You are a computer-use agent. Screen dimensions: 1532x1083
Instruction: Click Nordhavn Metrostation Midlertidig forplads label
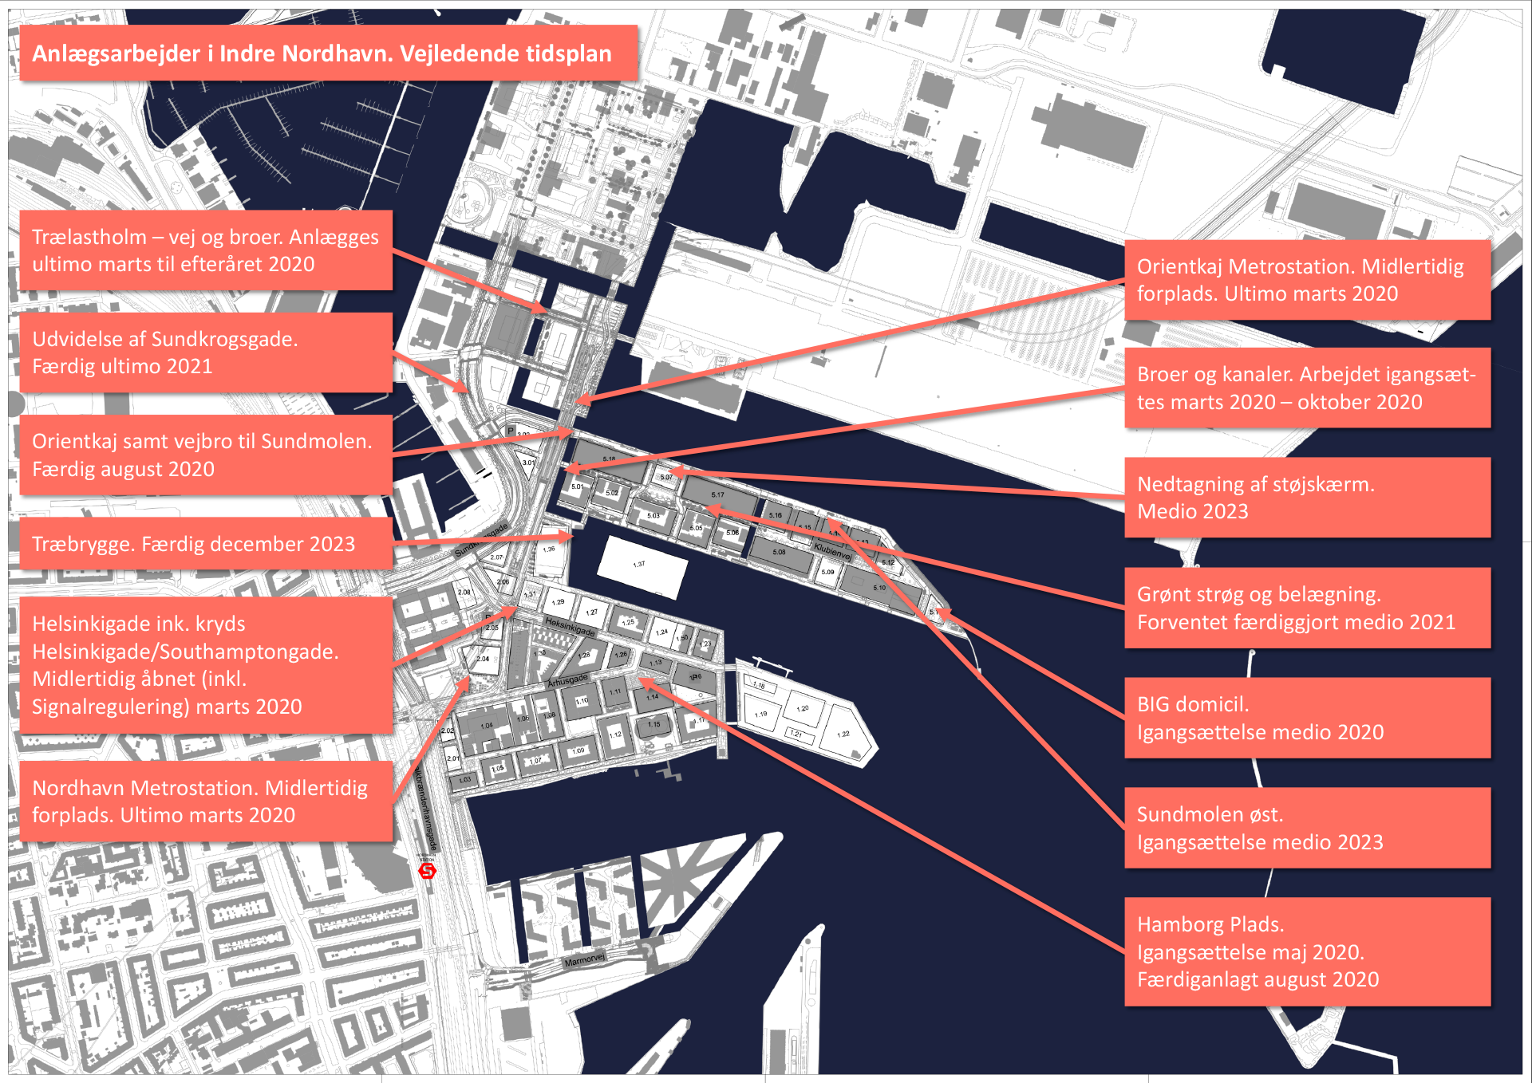pyautogui.click(x=205, y=801)
